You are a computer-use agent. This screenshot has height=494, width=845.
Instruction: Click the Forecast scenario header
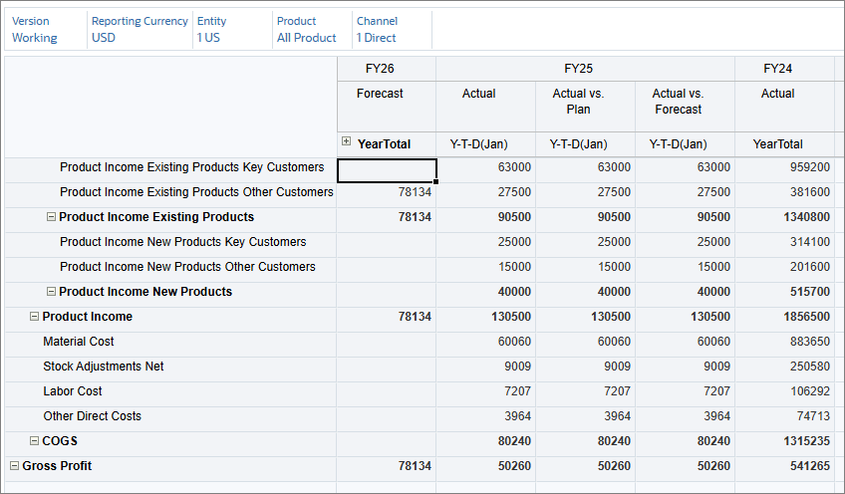pyautogui.click(x=387, y=107)
